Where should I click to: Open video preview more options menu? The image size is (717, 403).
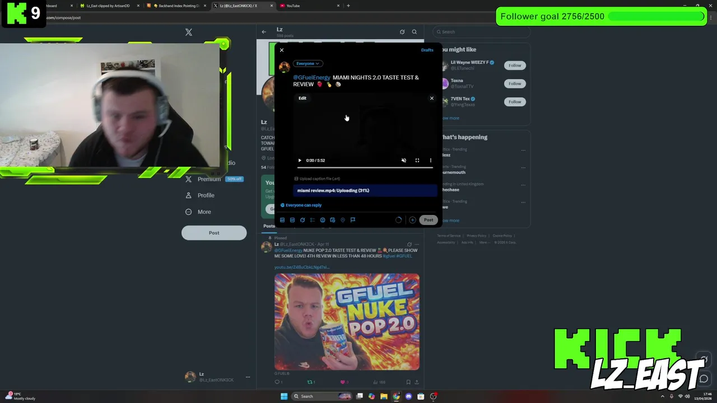[430, 161]
